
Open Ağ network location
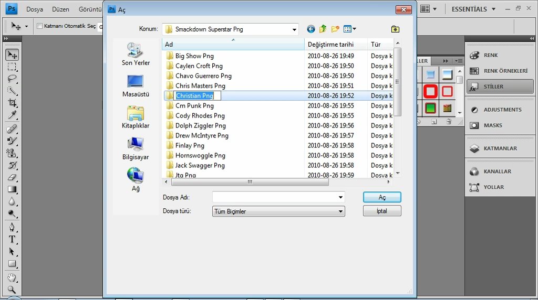pos(136,179)
